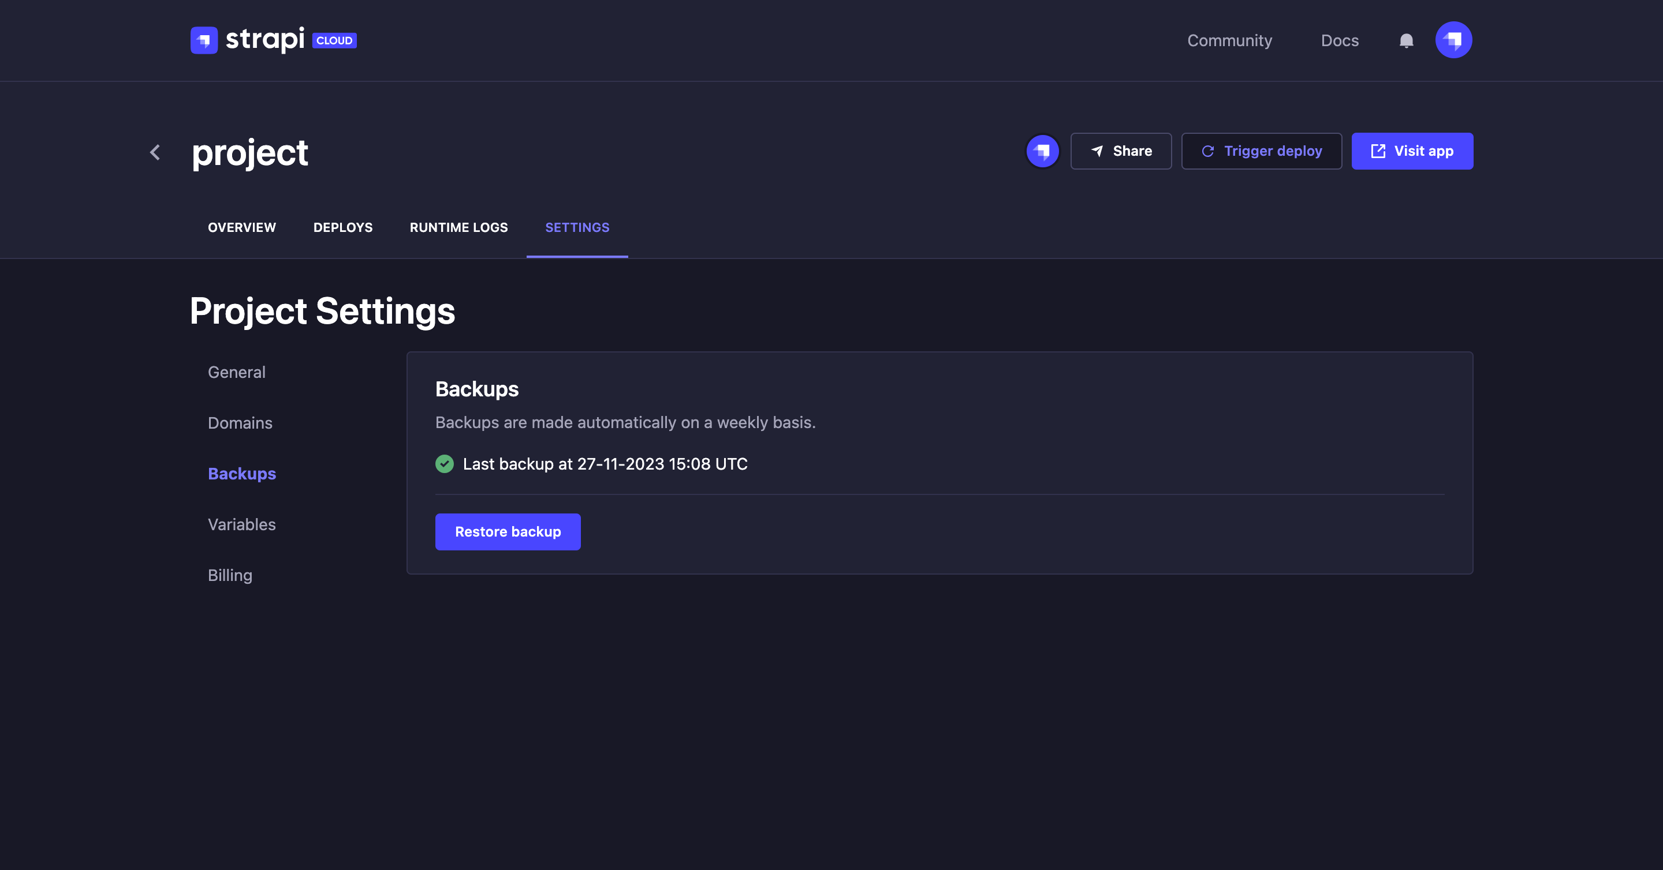Screen dimensions: 1663x870
Task: Open the Deploys tab
Action: 343,228
